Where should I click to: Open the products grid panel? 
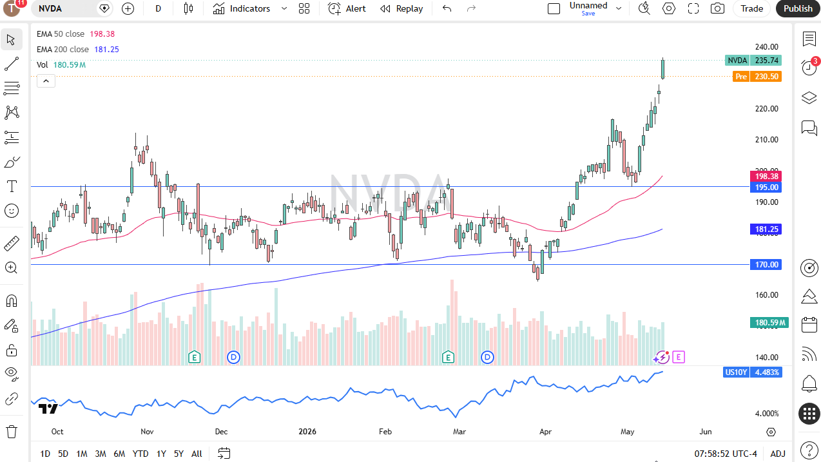click(x=809, y=414)
